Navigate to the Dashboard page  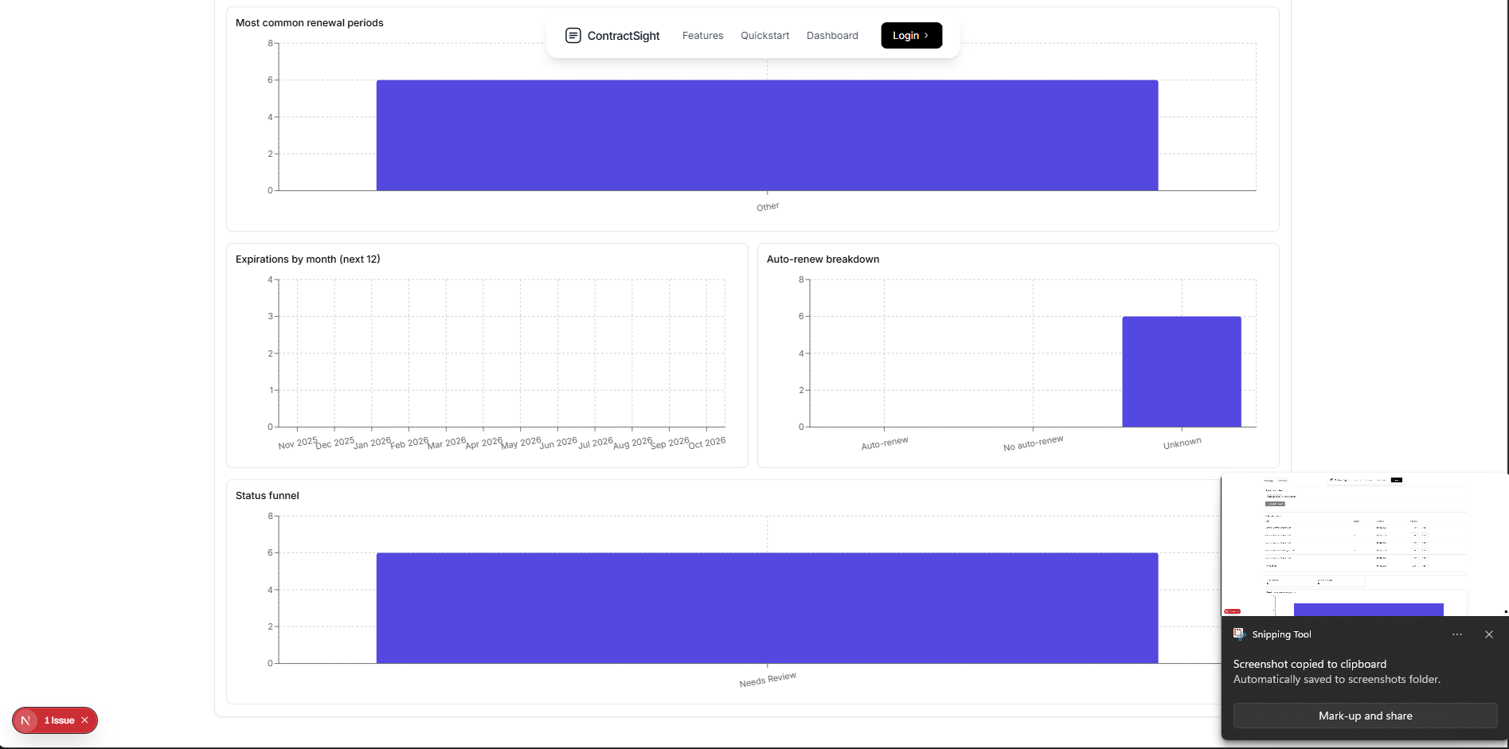click(x=831, y=35)
